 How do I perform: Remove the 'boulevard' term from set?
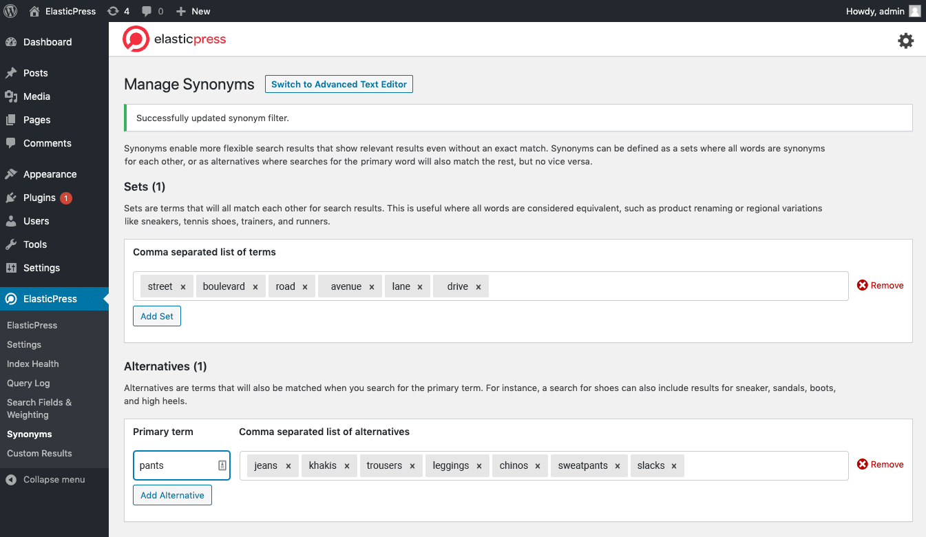[255, 287]
